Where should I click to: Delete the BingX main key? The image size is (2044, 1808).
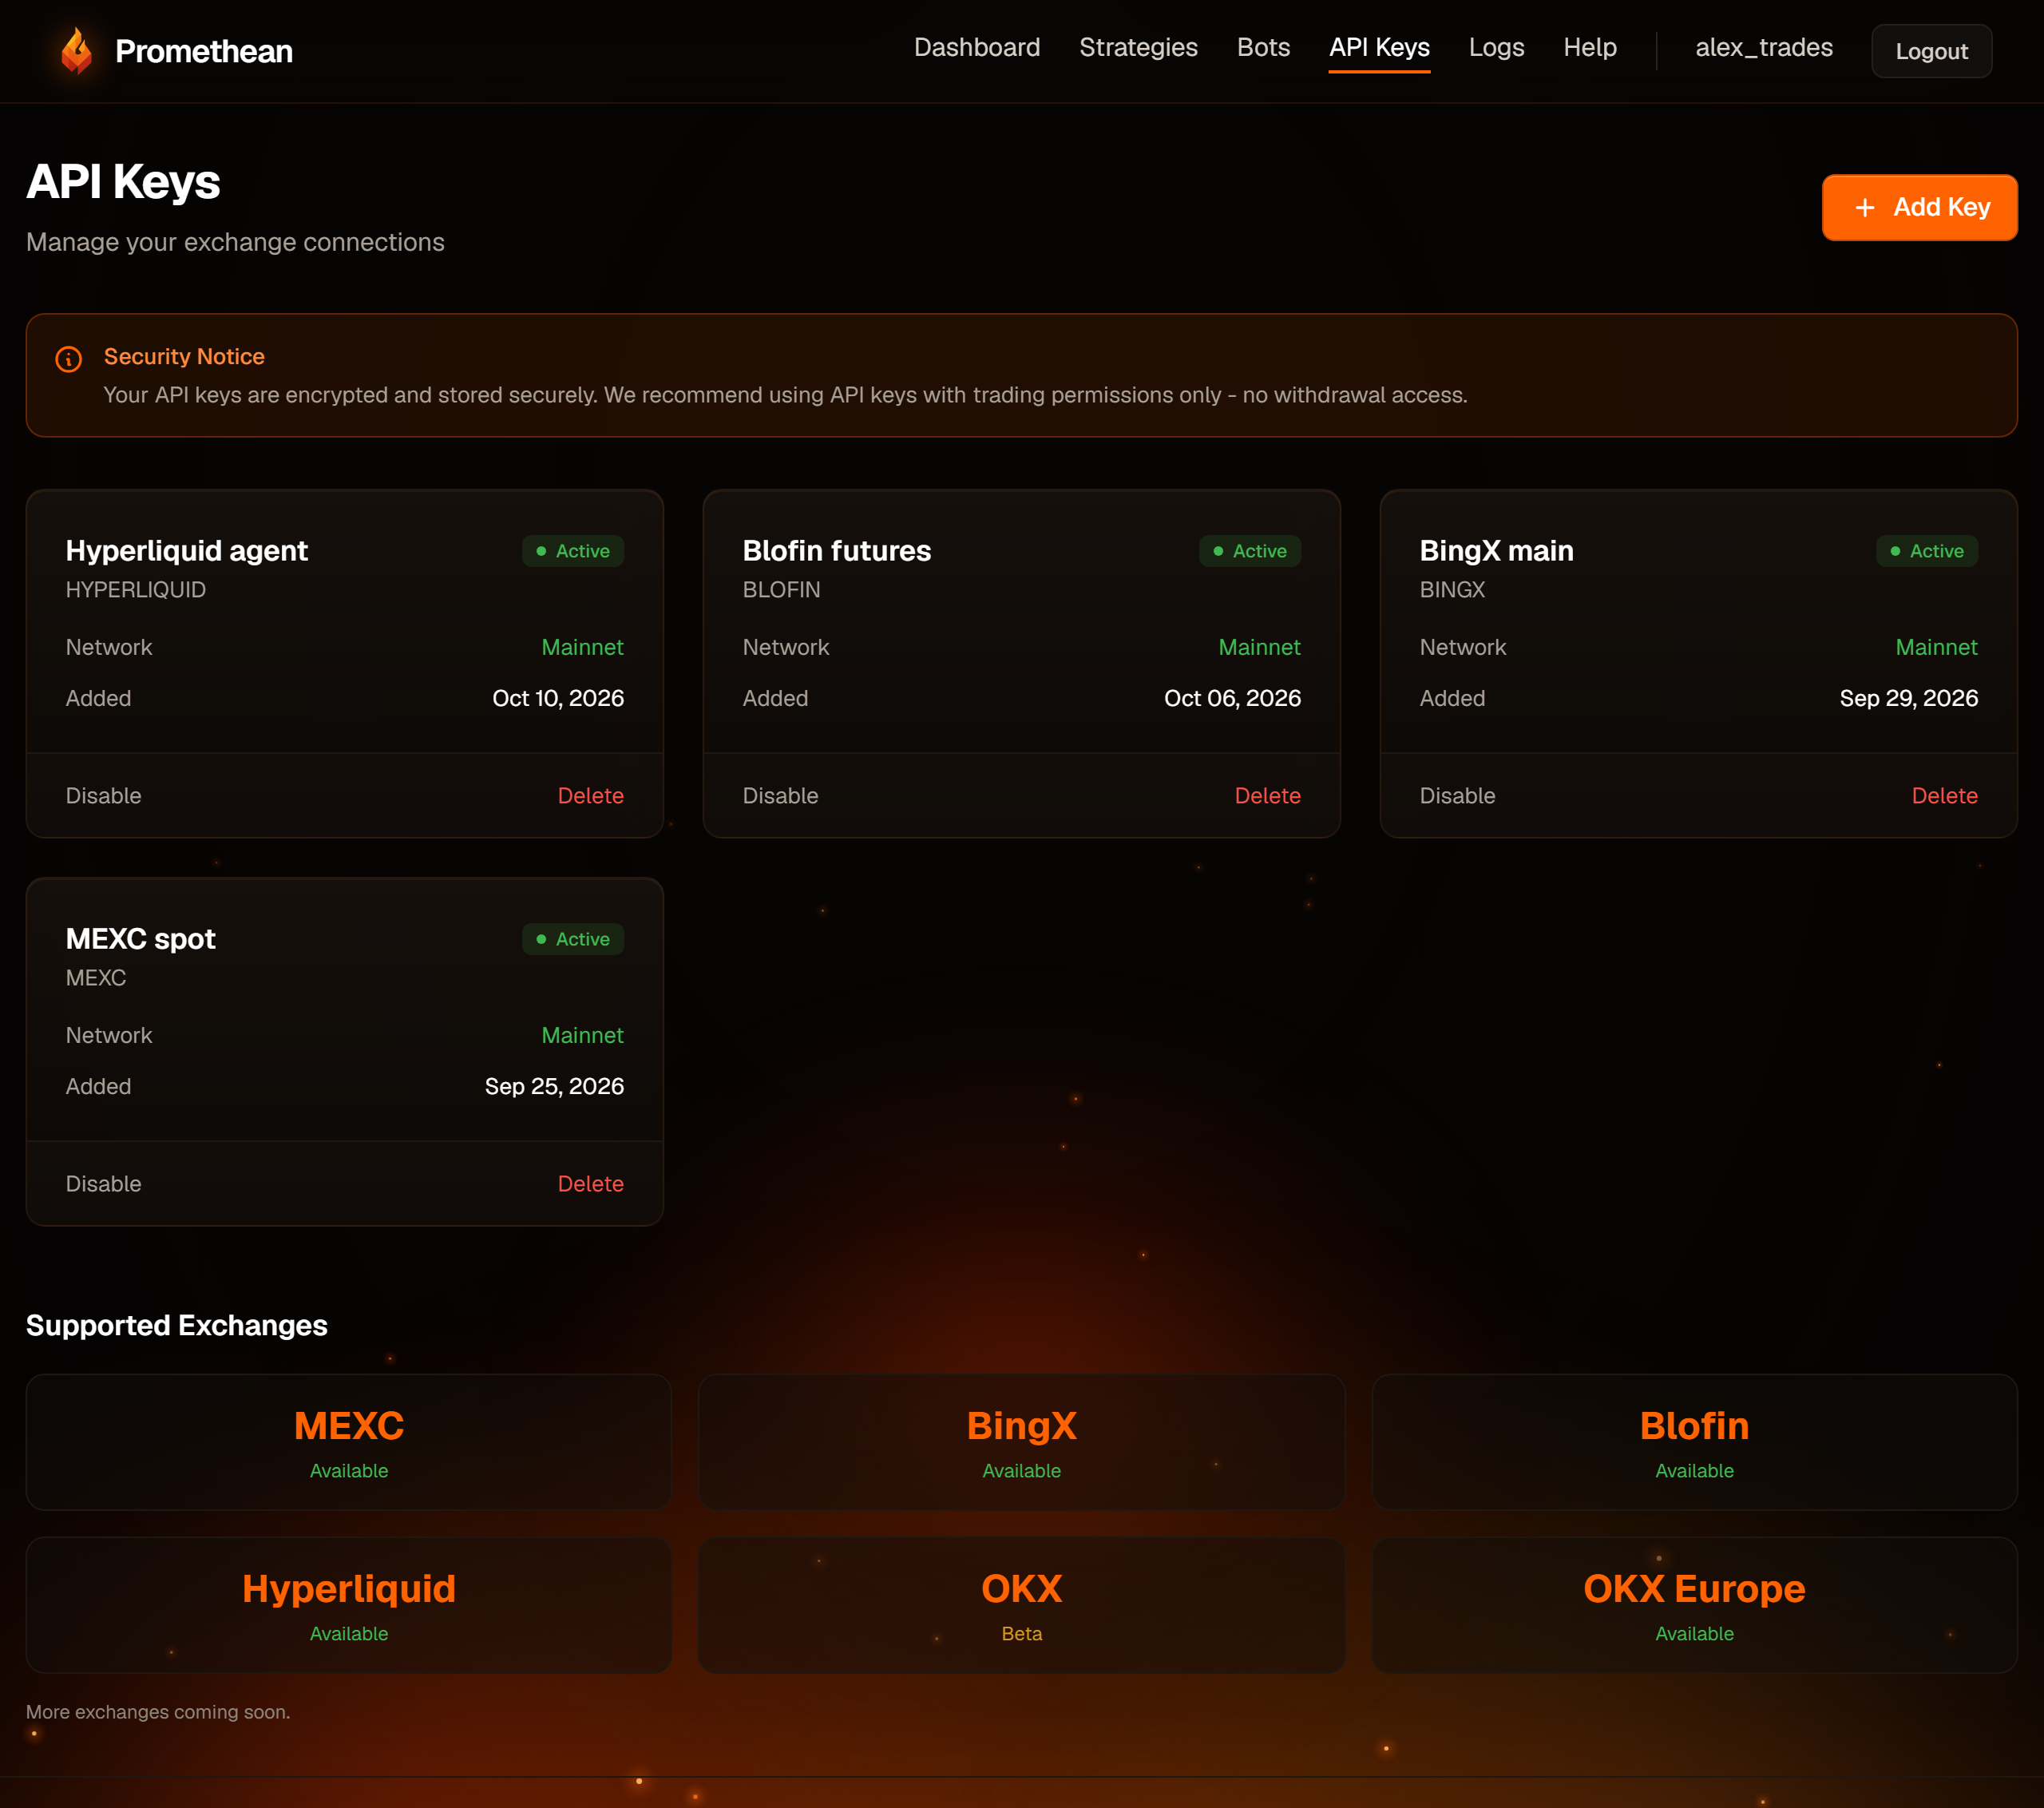coord(1944,796)
